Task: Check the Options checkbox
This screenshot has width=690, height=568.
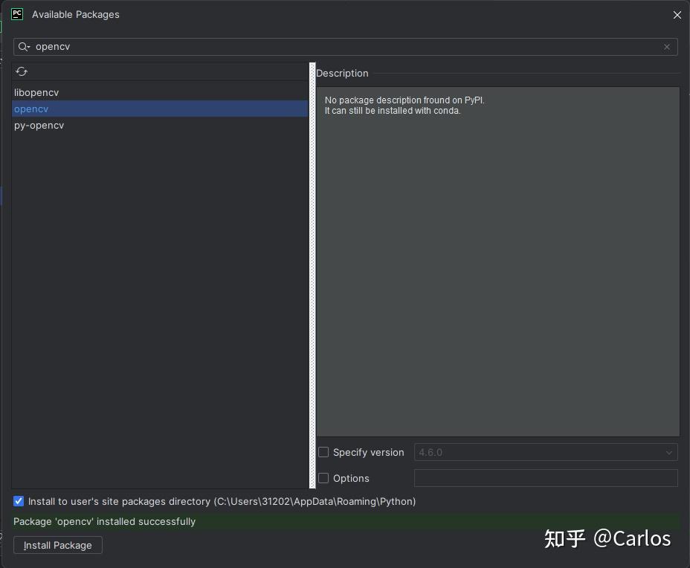Action: pyautogui.click(x=323, y=478)
